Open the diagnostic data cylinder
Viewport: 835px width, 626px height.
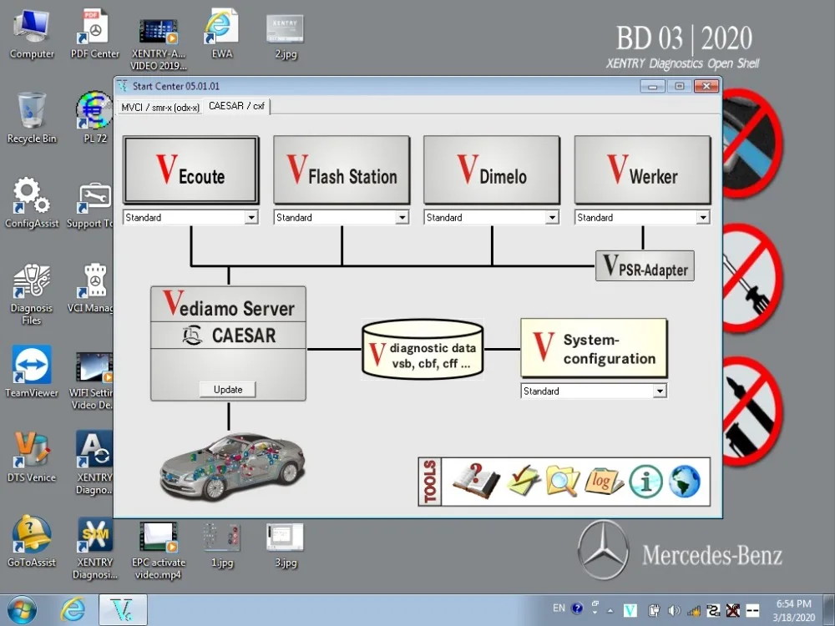point(423,349)
